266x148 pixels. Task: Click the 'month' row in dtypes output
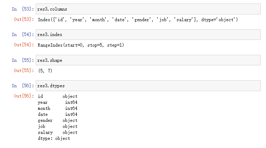57,108
